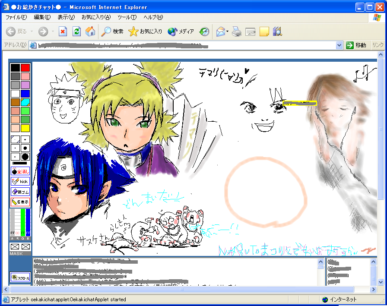Click horizontal scrollbar right arrow
Image resolution: width=387 pixels, height=306 pixels.
click(x=374, y=289)
